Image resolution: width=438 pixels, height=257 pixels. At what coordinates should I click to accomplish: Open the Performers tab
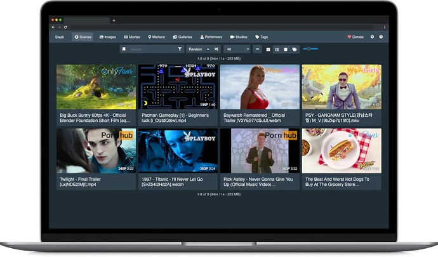coord(211,37)
